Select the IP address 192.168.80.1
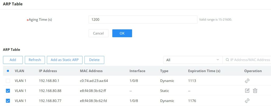 coord(49,81)
